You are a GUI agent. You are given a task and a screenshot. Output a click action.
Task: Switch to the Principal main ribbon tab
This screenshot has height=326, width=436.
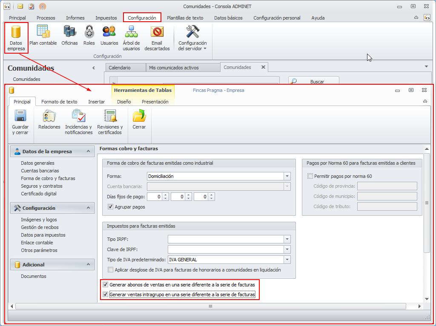pos(17,18)
